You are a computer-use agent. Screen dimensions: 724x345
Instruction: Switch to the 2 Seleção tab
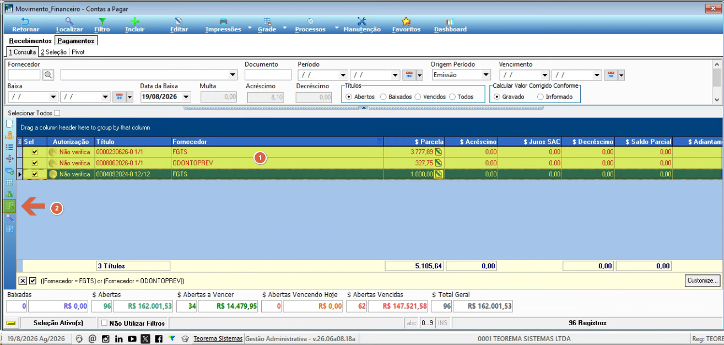tap(54, 52)
